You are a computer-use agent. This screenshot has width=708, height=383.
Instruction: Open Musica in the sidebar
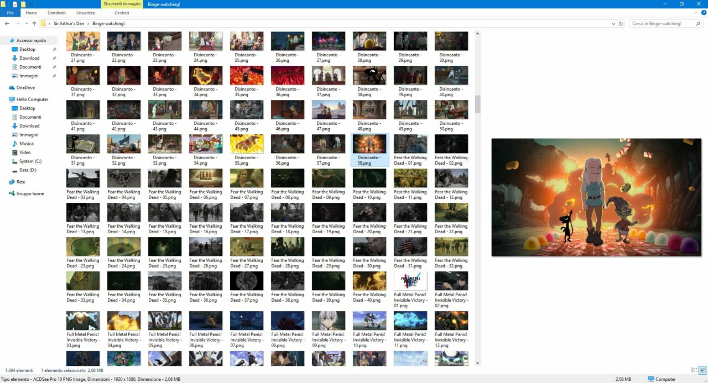26,144
